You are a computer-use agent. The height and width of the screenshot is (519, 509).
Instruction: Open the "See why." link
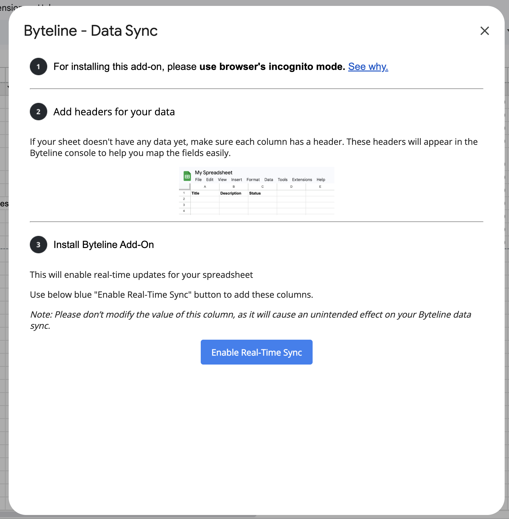pyautogui.click(x=368, y=67)
